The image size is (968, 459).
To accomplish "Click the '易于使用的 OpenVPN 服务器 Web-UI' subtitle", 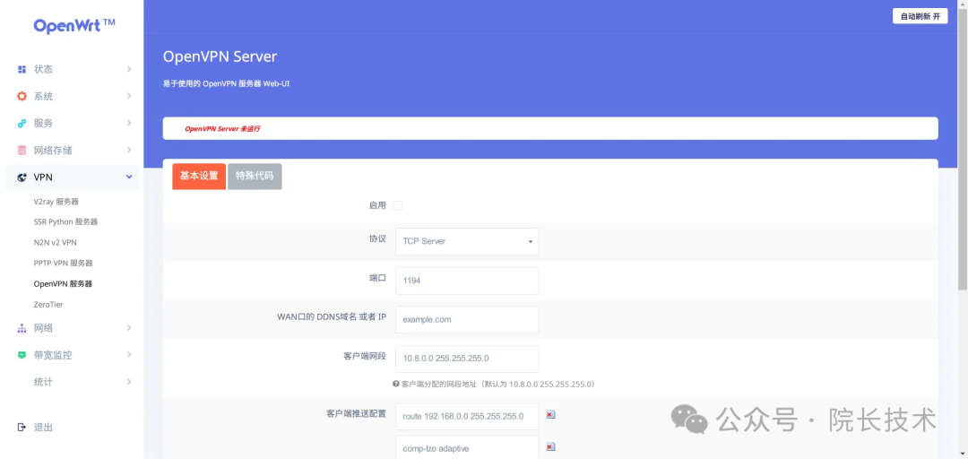I will (226, 83).
